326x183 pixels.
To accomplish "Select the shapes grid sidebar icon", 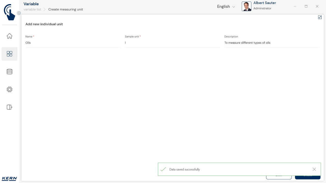I will pyautogui.click(x=9, y=54).
